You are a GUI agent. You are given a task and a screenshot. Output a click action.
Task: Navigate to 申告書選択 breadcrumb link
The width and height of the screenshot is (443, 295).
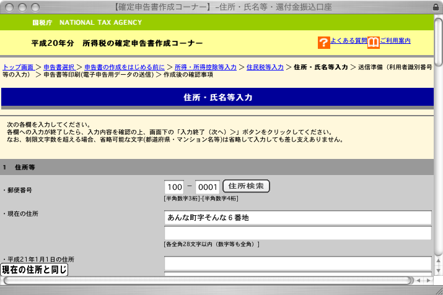[x=59, y=66]
